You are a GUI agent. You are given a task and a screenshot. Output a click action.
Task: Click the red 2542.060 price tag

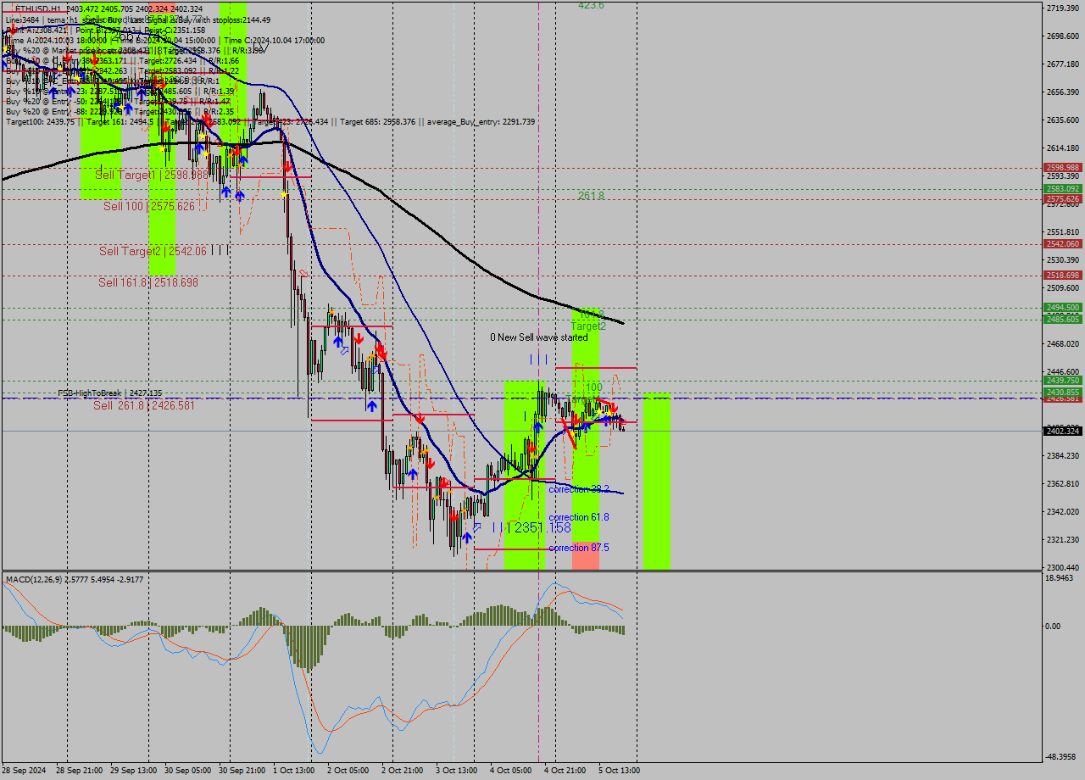tap(1063, 244)
